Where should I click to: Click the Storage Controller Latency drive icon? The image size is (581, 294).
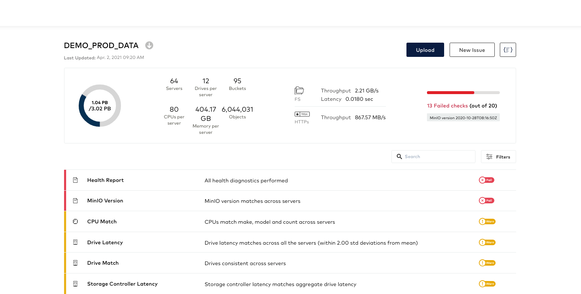pos(75,284)
